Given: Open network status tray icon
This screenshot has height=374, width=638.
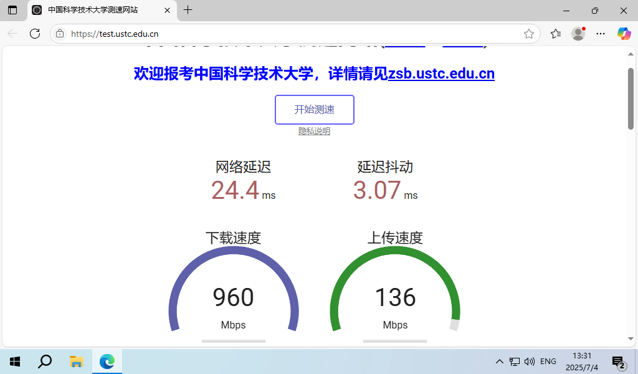Looking at the screenshot, I should (514, 362).
